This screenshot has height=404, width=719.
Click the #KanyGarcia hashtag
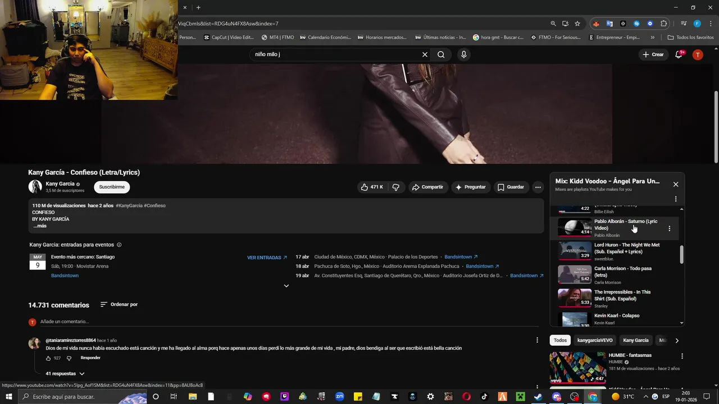point(129,206)
